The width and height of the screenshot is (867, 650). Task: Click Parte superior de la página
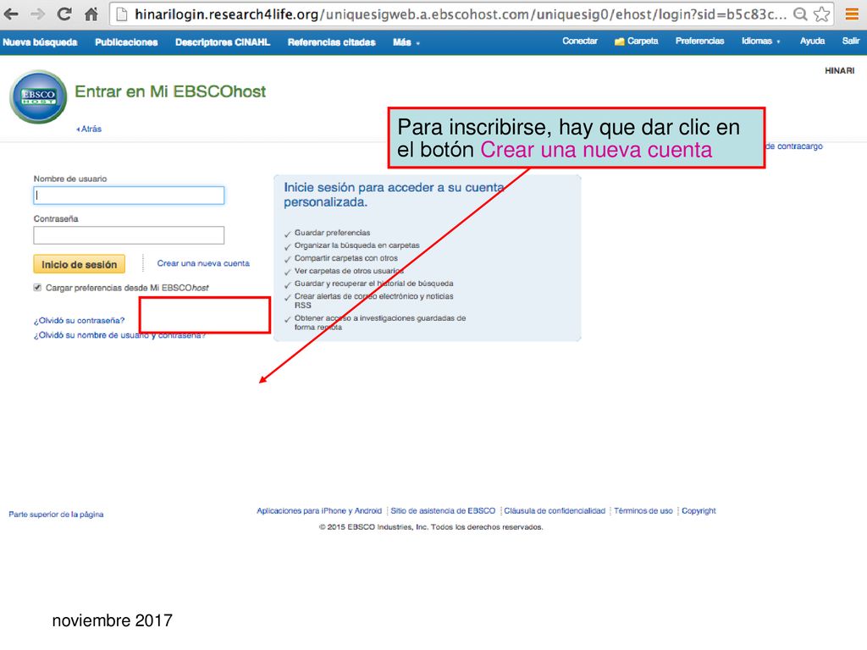pyautogui.click(x=56, y=514)
